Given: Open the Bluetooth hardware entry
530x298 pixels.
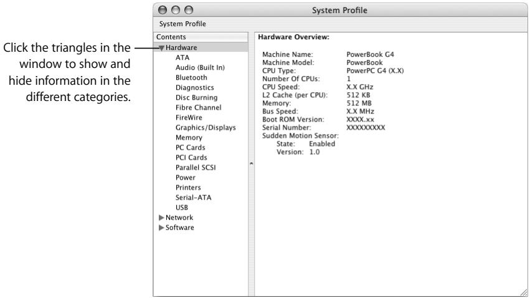Looking at the screenshot, I should click(x=191, y=77).
